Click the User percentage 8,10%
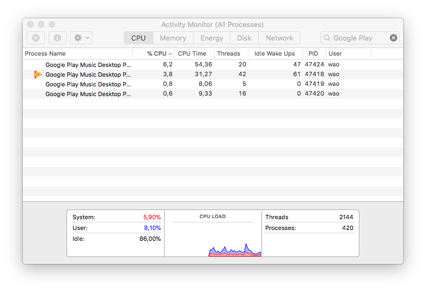 pos(153,228)
